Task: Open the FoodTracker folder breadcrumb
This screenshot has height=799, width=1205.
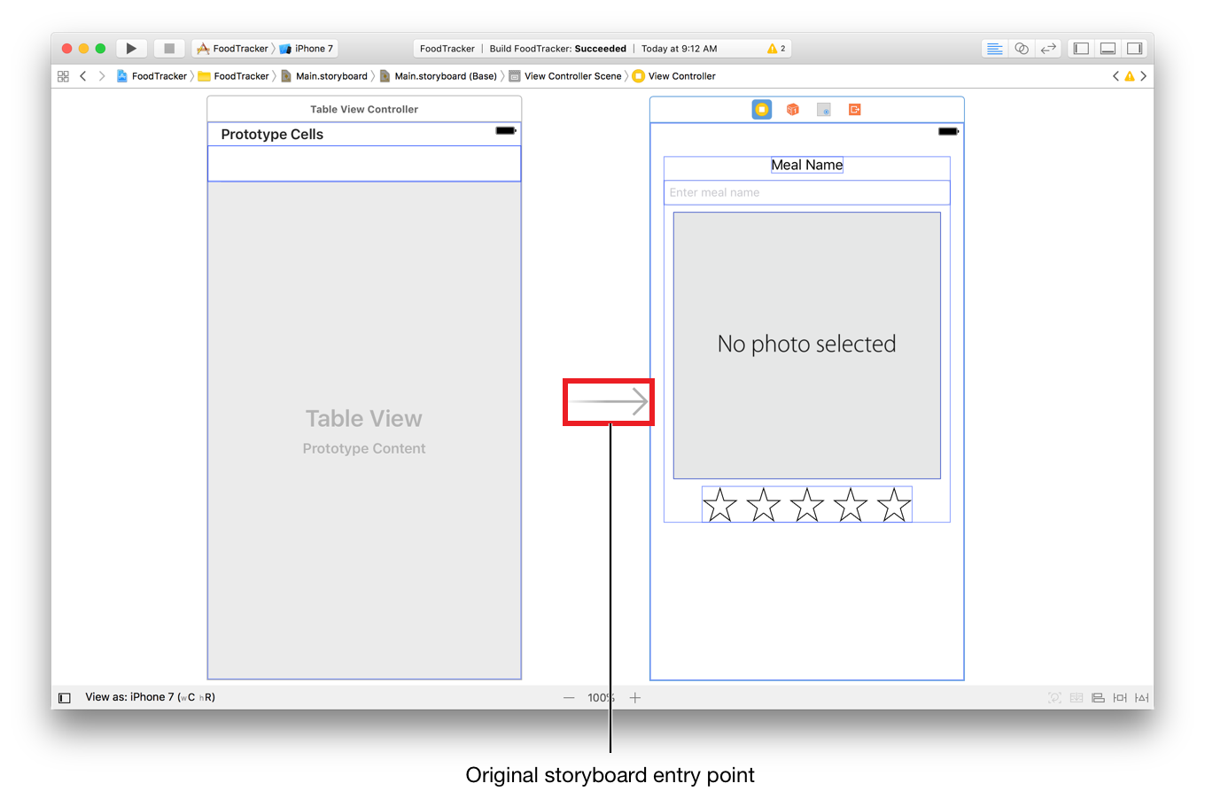Action: pyautogui.click(x=234, y=76)
